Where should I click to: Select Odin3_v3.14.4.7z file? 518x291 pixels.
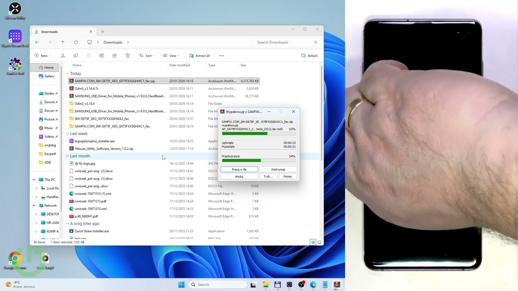(164, 89)
